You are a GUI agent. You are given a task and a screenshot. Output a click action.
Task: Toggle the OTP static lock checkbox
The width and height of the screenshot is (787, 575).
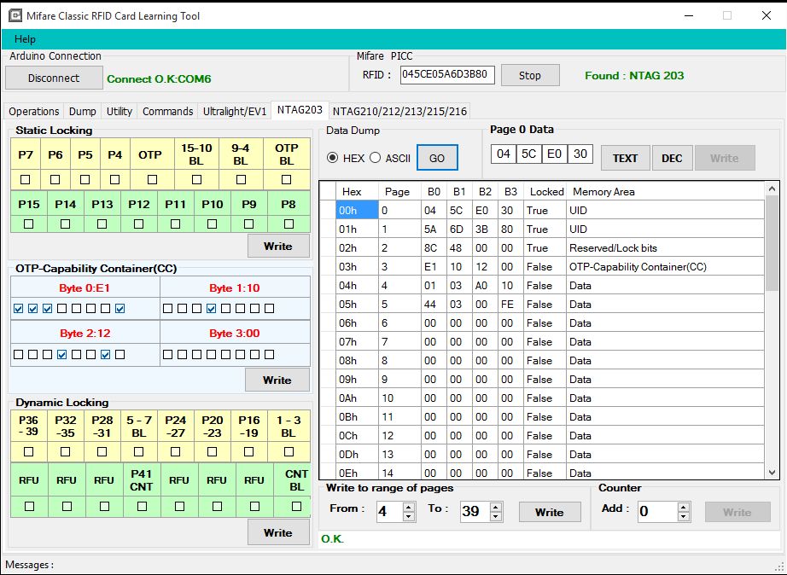point(152,179)
